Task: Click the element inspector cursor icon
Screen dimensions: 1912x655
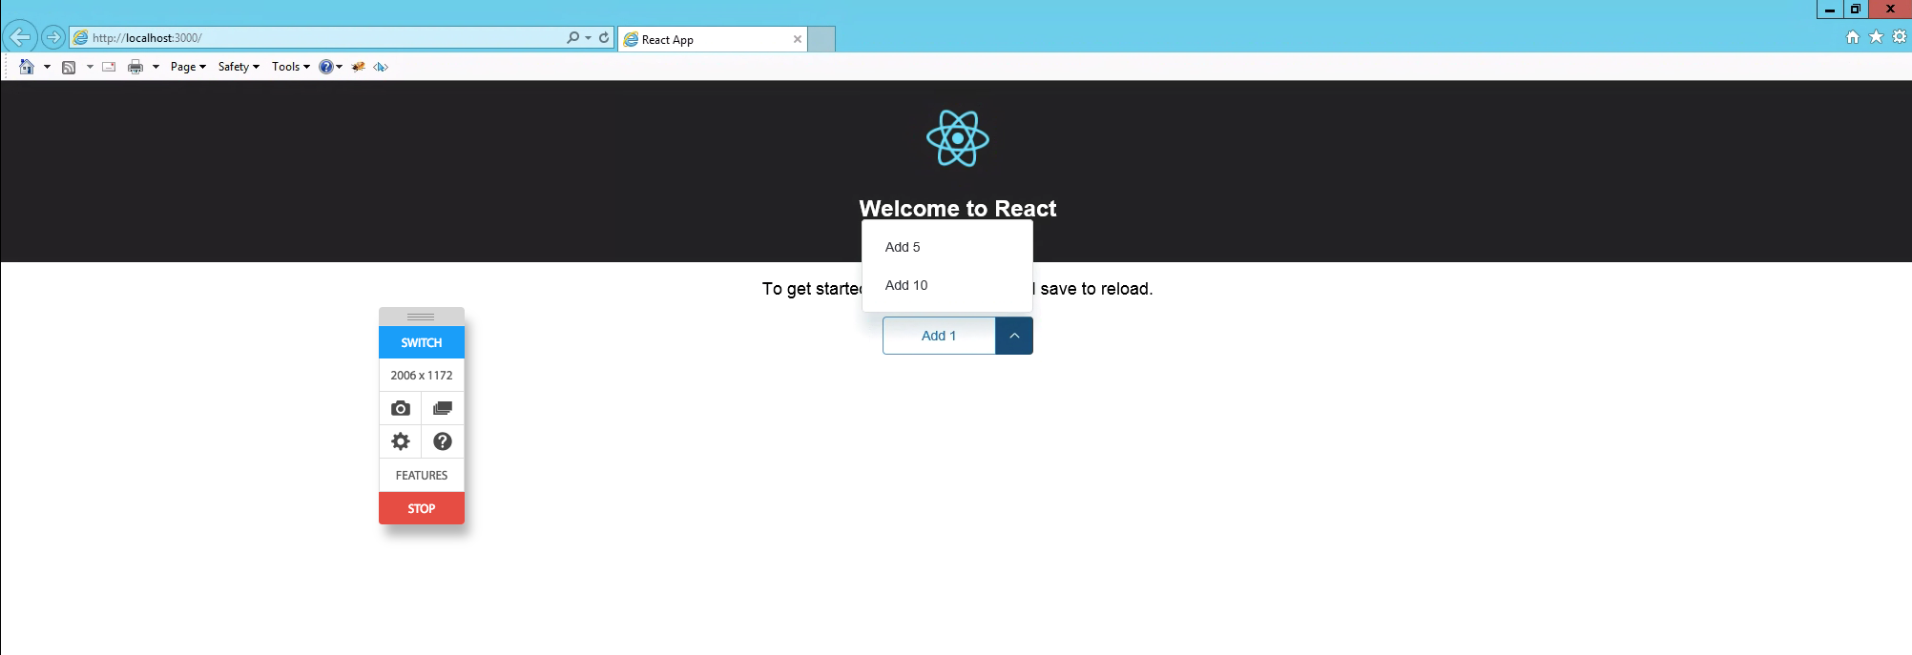Action: point(381,67)
